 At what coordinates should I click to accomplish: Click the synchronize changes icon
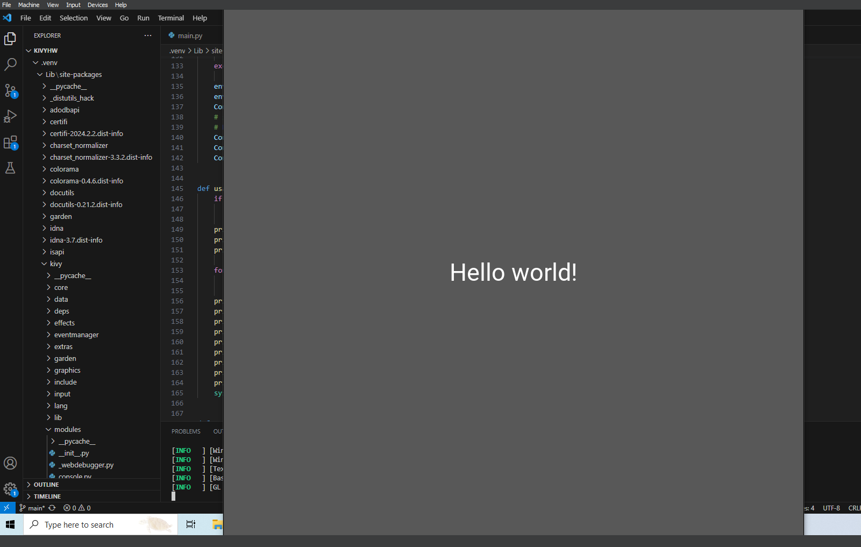(x=52, y=508)
